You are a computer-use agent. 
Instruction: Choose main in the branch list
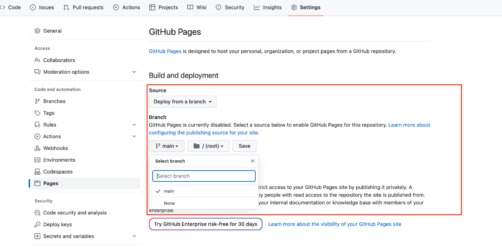tap(204, 191)
